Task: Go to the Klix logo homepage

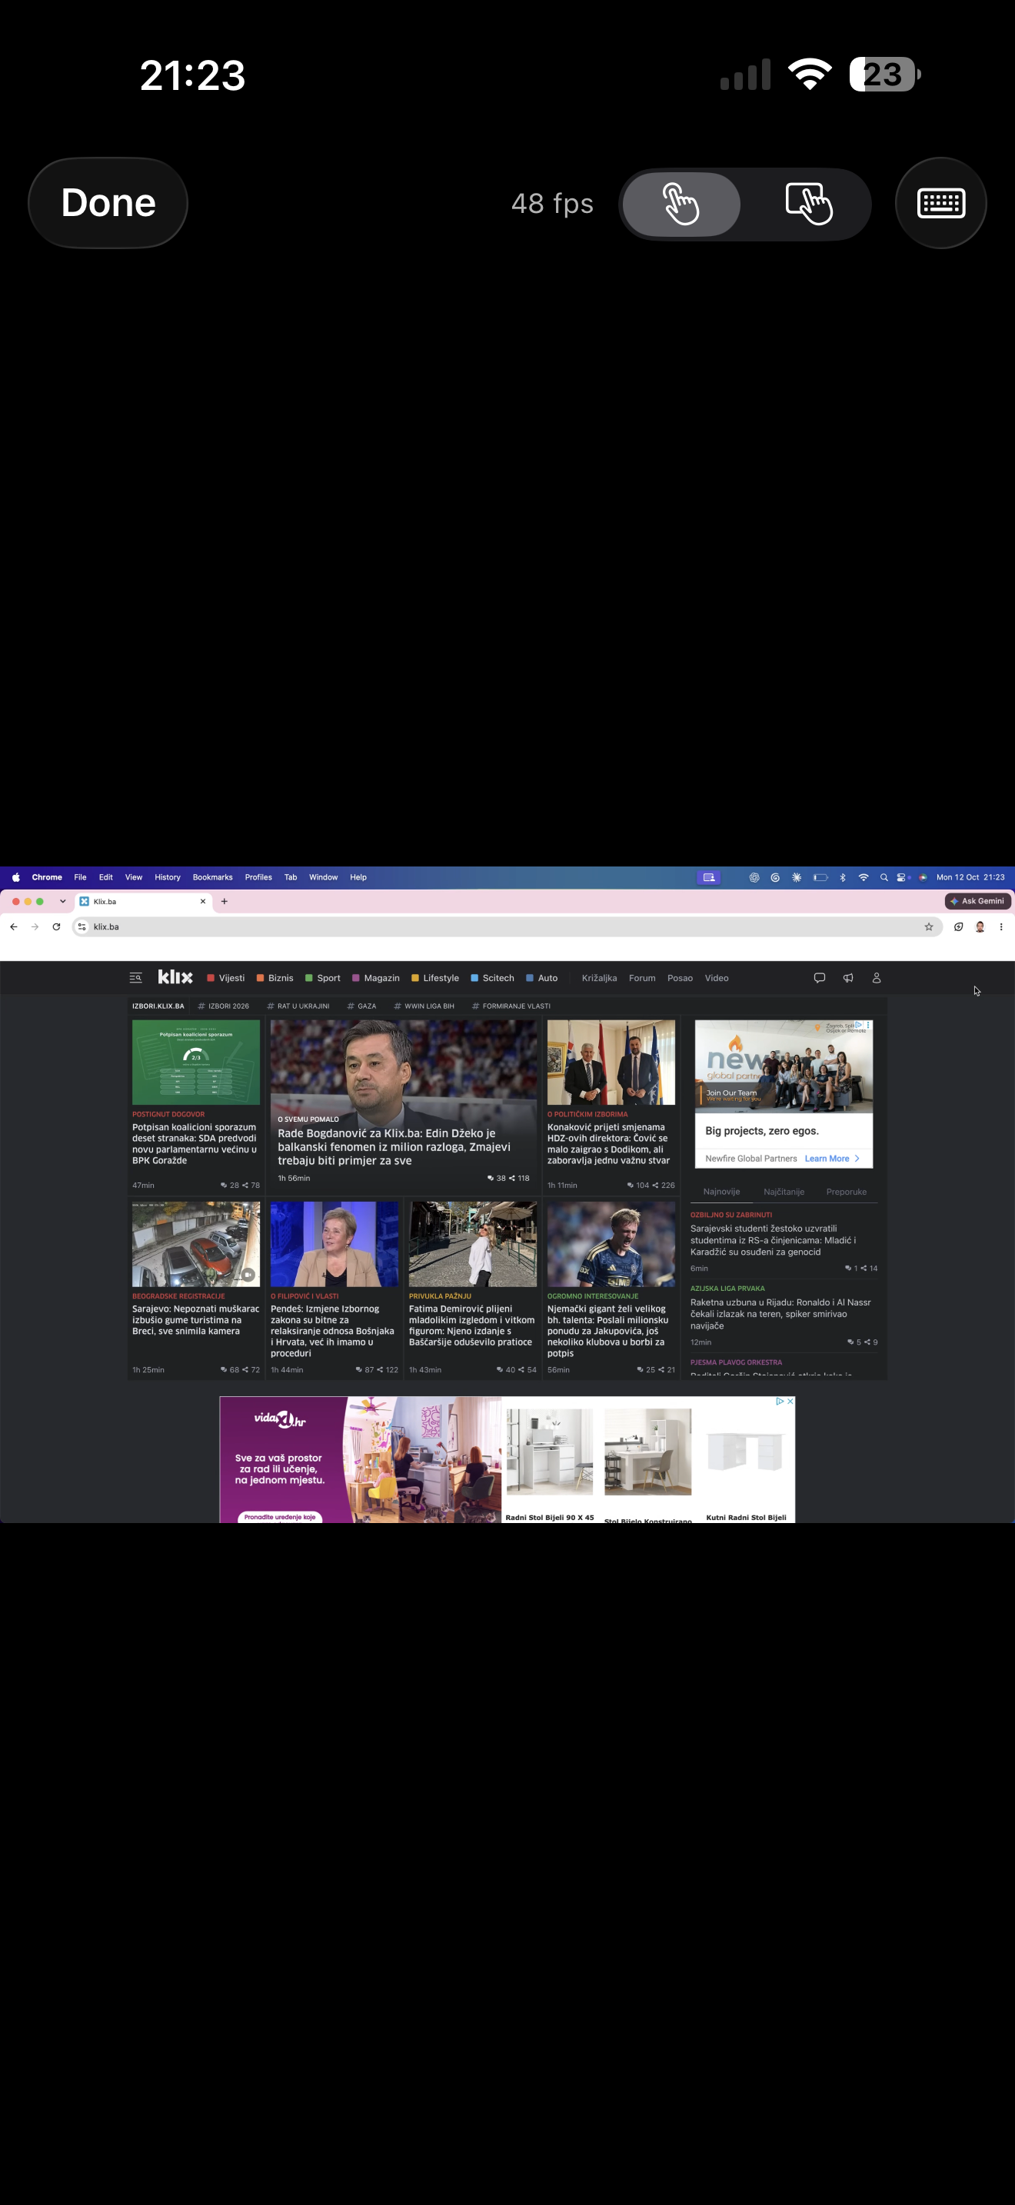Action: (x=175, y=977)
